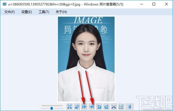Screen dimensions: 173x111
Task: Minimize the photo viewer window
Action: click(141, 4)
